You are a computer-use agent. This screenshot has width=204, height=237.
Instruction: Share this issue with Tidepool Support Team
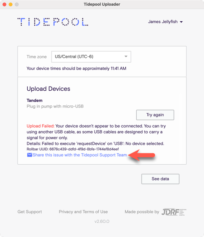(80, 155)
